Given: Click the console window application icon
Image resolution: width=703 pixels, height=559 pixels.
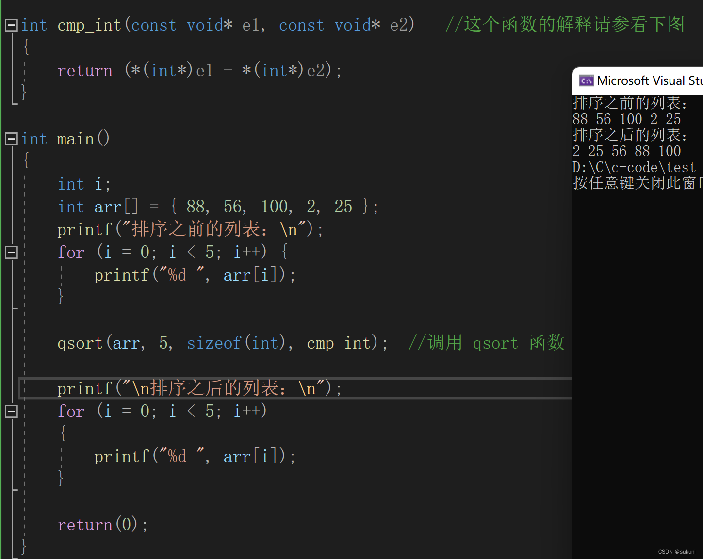Looking at the screenshot, I should tap(587, 80).
